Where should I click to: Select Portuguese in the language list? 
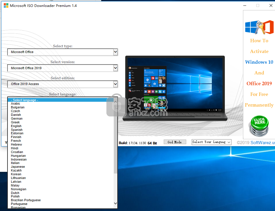click(19, 204)
